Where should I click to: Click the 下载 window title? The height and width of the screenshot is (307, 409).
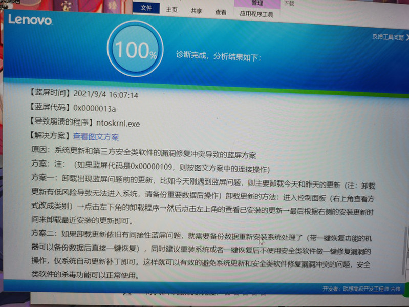tap(289, 3)
